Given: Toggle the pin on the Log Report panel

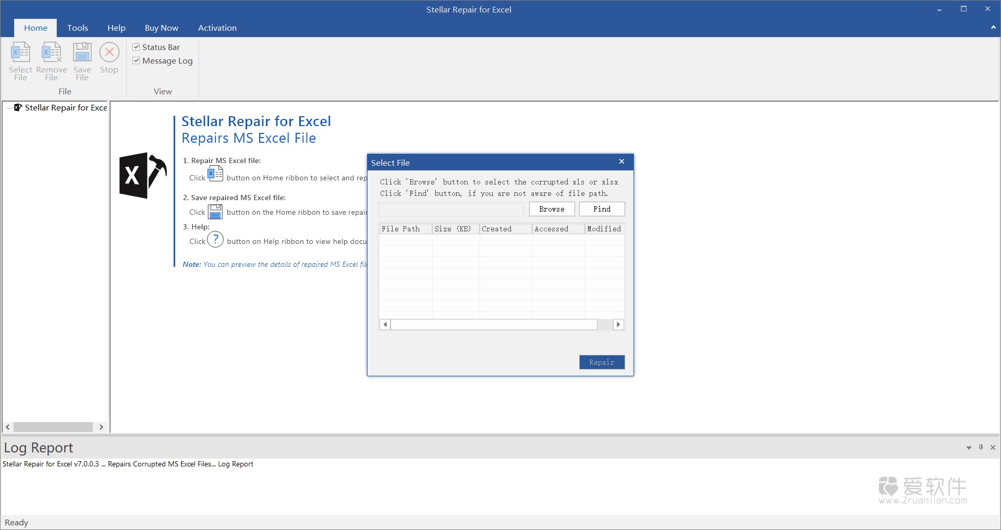Looking at the screenshot, I should [x=981, y=447].
